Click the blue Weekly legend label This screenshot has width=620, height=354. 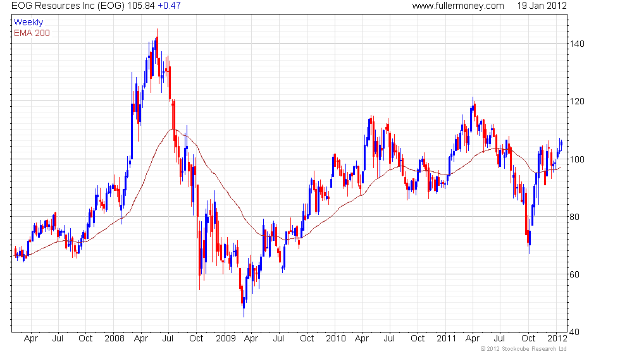28,23
